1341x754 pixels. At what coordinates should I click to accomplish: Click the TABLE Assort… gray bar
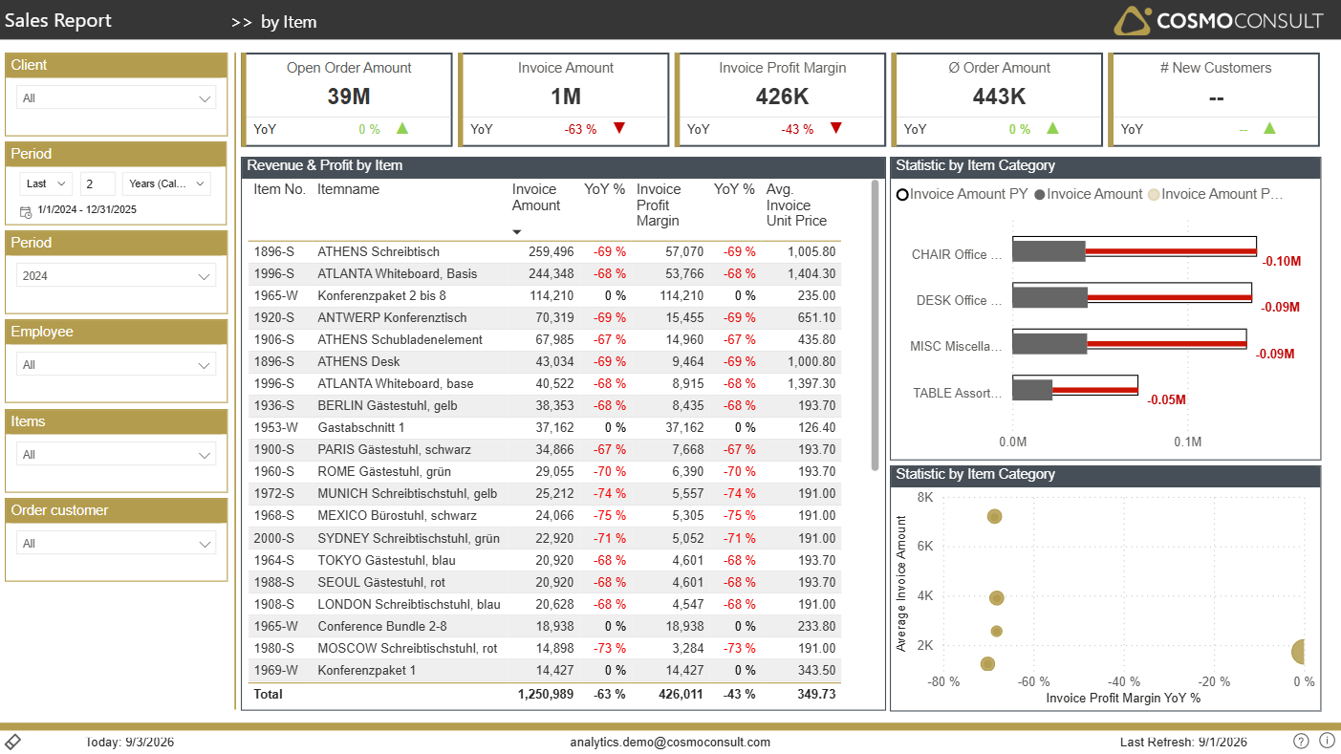coord(1032,390)
